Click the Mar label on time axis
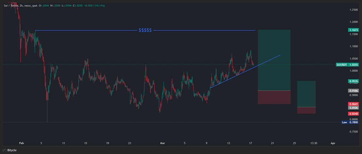The width and height of the screenshot is (362, 154). [162, 143]
